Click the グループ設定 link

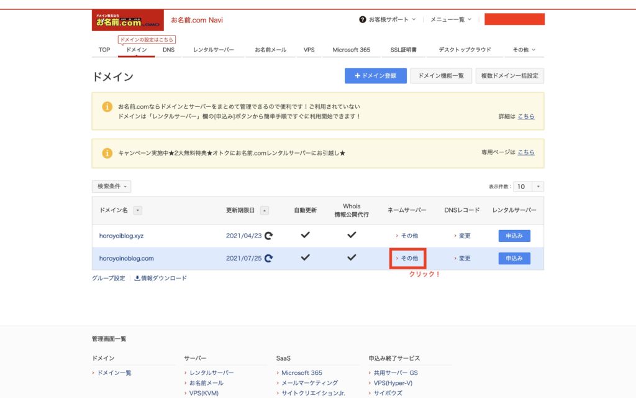[108, 278]
